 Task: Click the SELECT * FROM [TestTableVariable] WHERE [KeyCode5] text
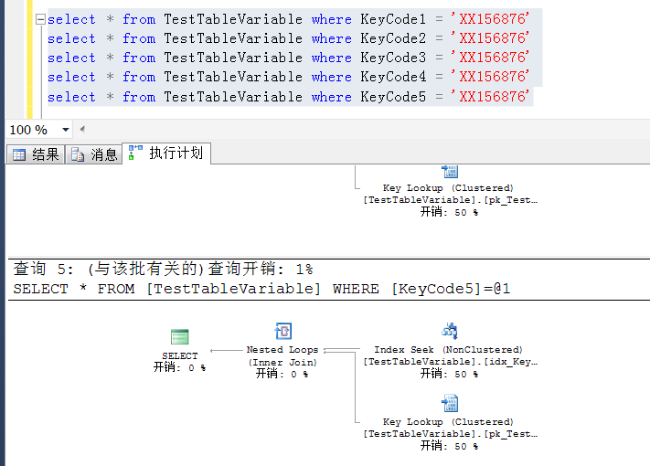(261, 289)
